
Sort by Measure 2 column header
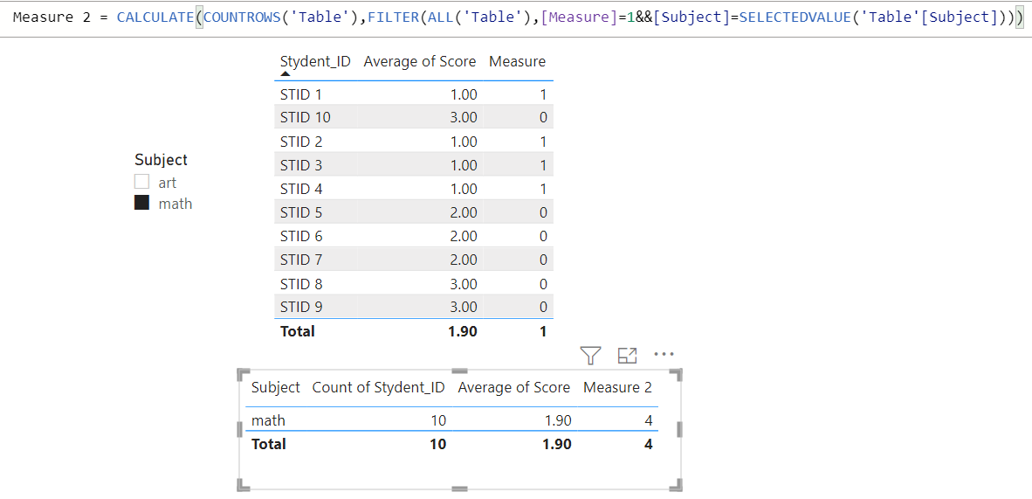(x=617, y=388)
